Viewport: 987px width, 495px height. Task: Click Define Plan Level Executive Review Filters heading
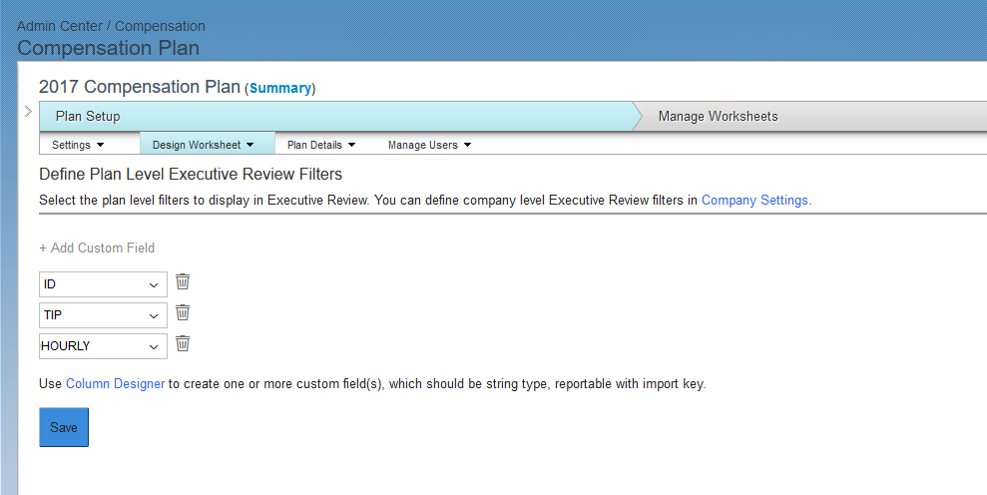191,174
